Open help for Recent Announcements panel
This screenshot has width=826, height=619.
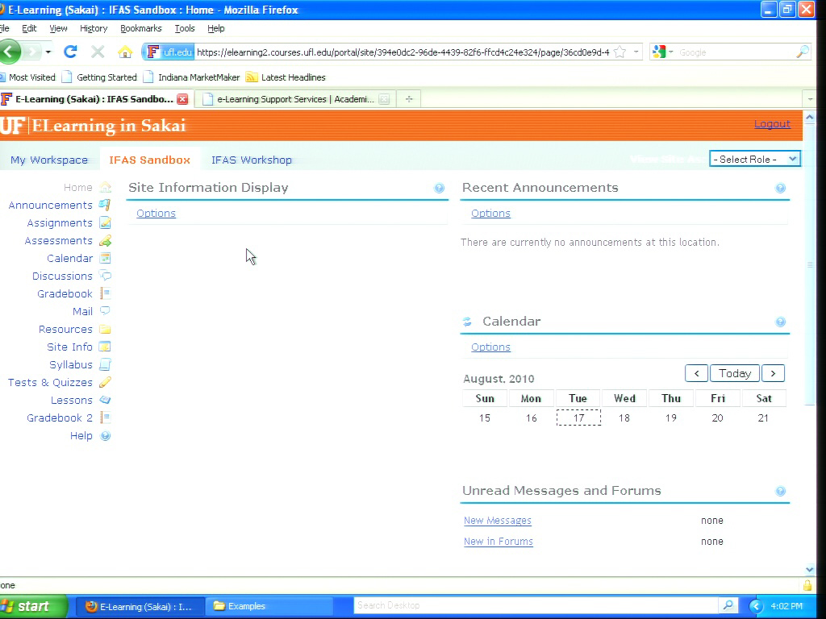click(780, 188)
